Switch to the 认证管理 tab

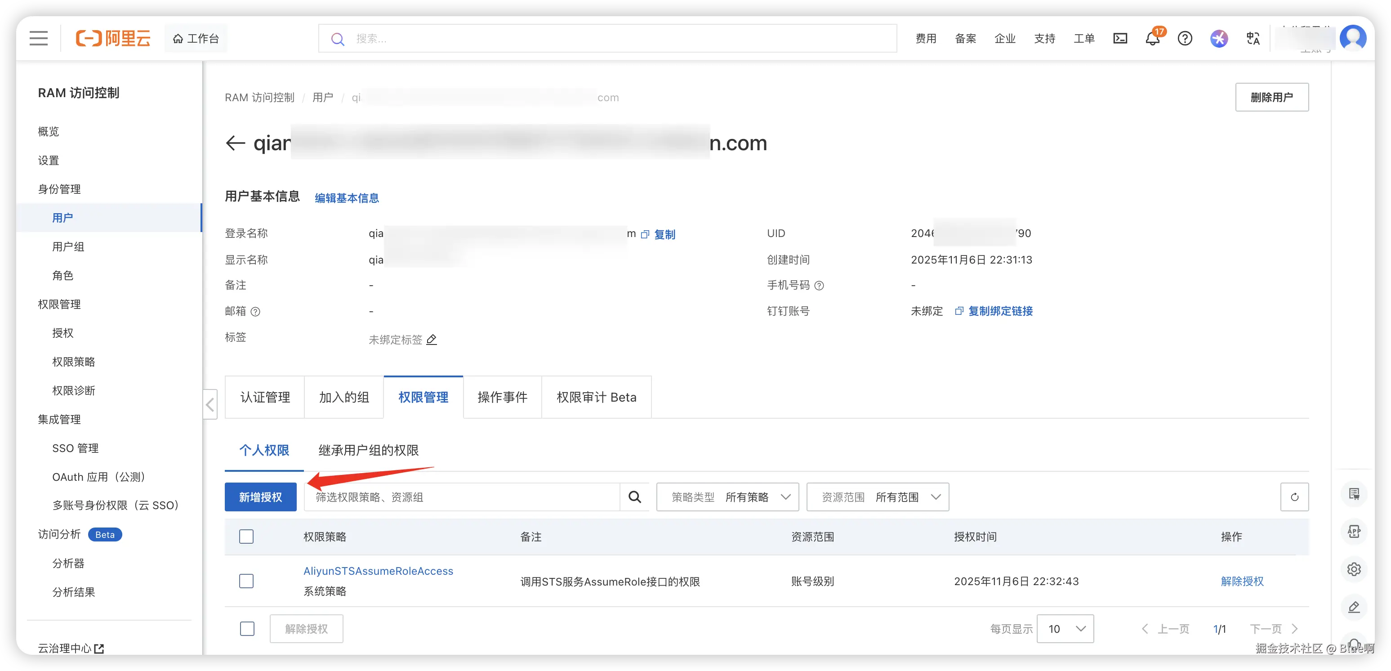click(265, 398)
